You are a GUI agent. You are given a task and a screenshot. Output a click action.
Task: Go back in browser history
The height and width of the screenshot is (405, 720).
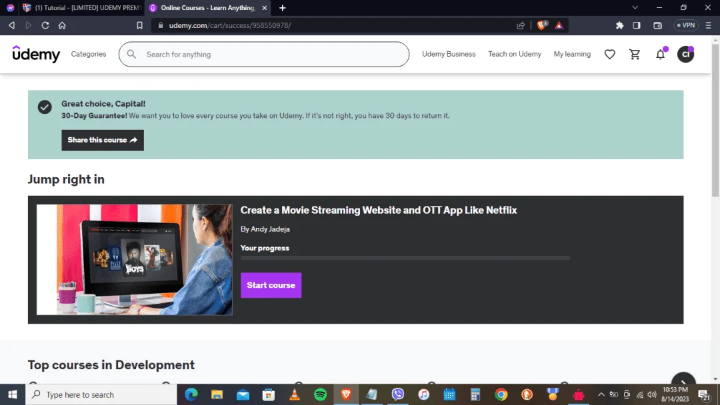point(12,25)
